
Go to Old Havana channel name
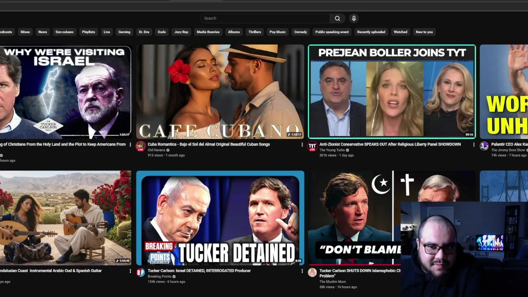coord(156,150)
